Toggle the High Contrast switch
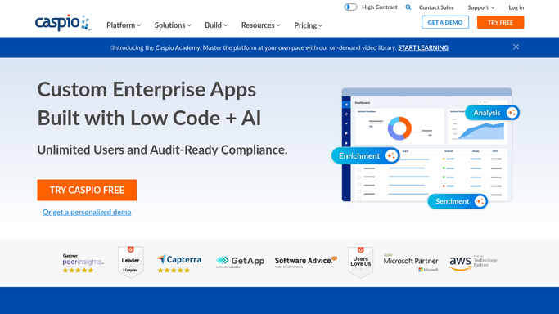The image size is (559, 314). click(x=350, y=7)
